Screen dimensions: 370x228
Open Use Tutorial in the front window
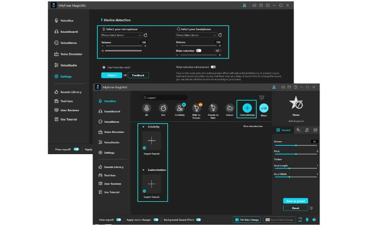tap(109, 192)
